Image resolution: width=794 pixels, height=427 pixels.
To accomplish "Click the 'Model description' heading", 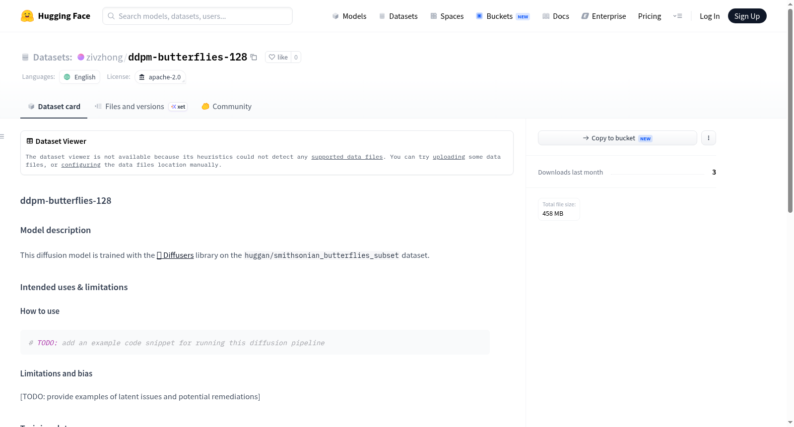I will pos(56,230).
